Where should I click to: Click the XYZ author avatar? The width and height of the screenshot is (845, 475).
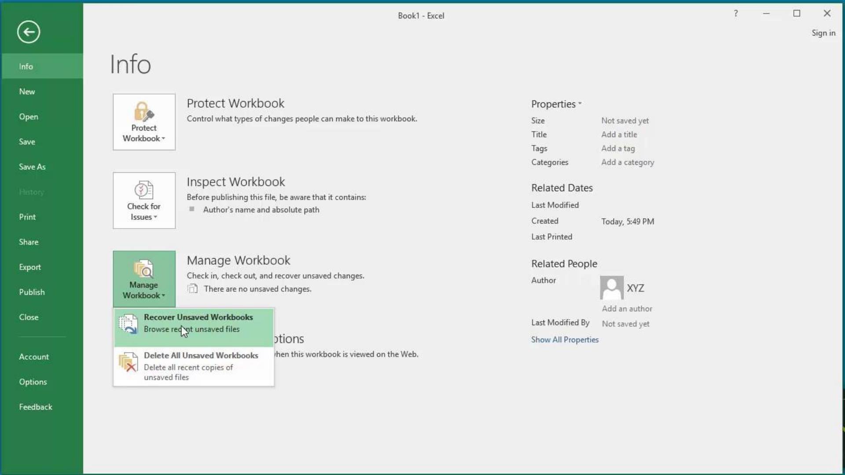tap(612, 288)
